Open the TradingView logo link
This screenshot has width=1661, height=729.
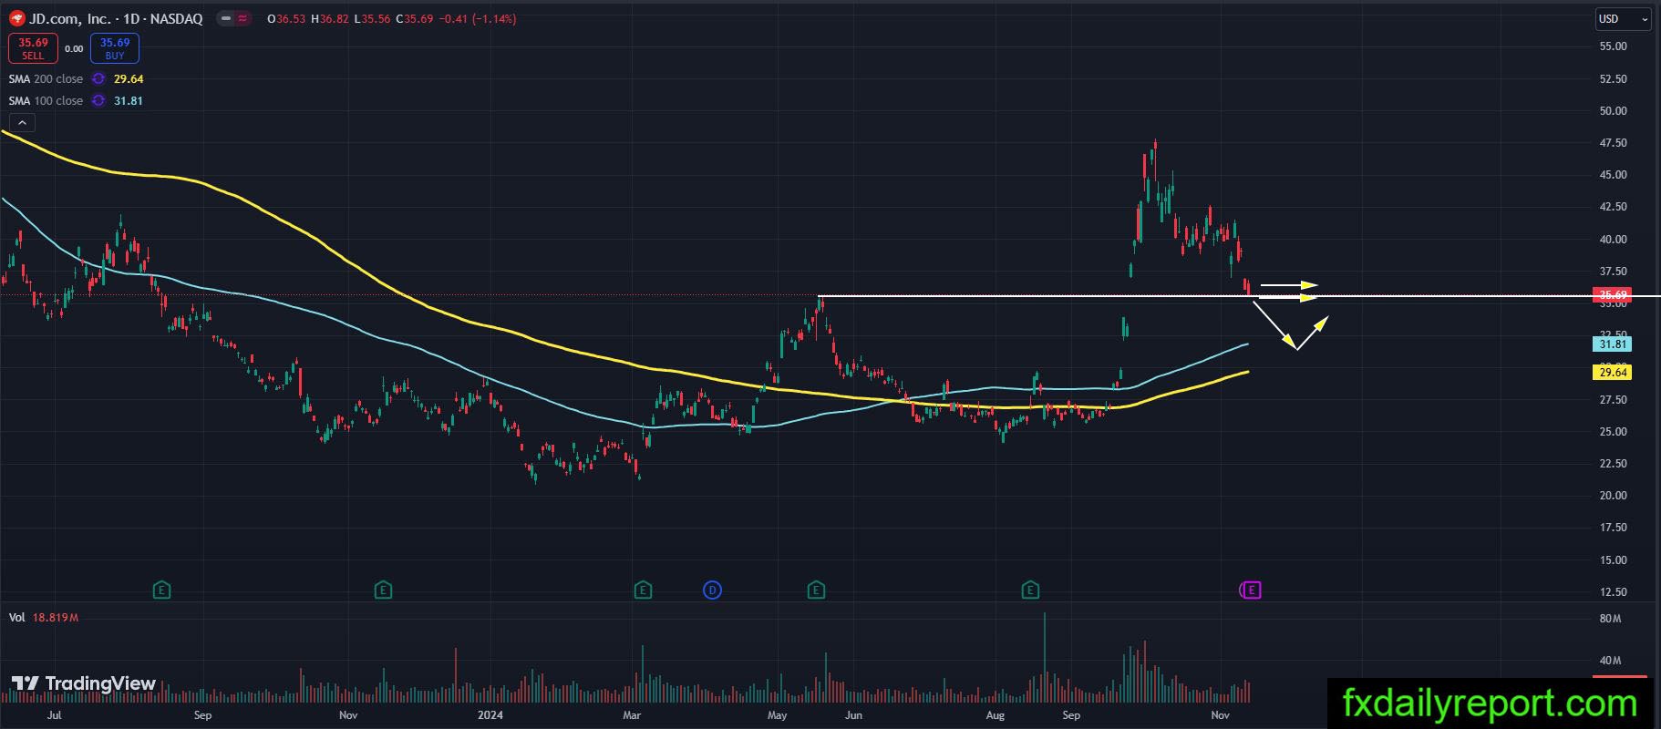click(84, 683)
